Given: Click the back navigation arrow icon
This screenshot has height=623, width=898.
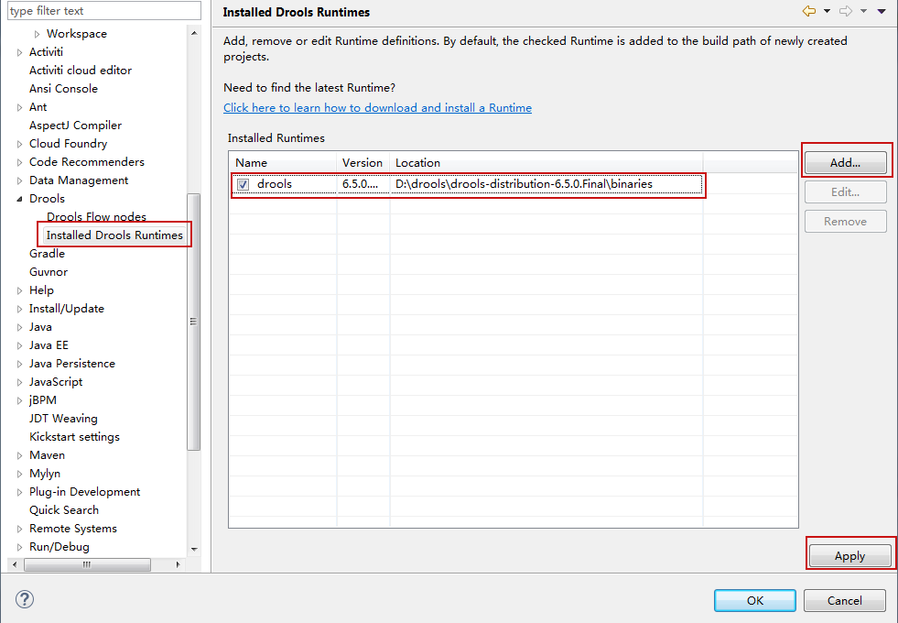Looking at the screenshot, I should click(808, 11).
